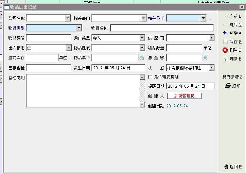Click the 系统管理员 creator button

(x=184, y=96)
